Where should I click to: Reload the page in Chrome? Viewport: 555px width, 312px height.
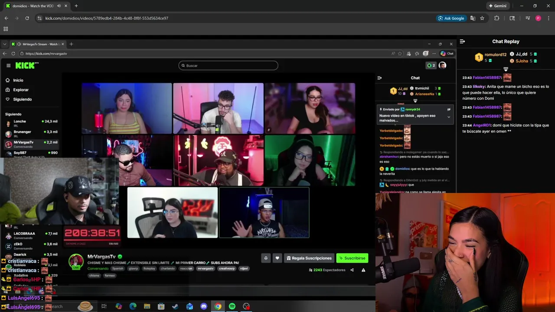click(x=27, y=18)
